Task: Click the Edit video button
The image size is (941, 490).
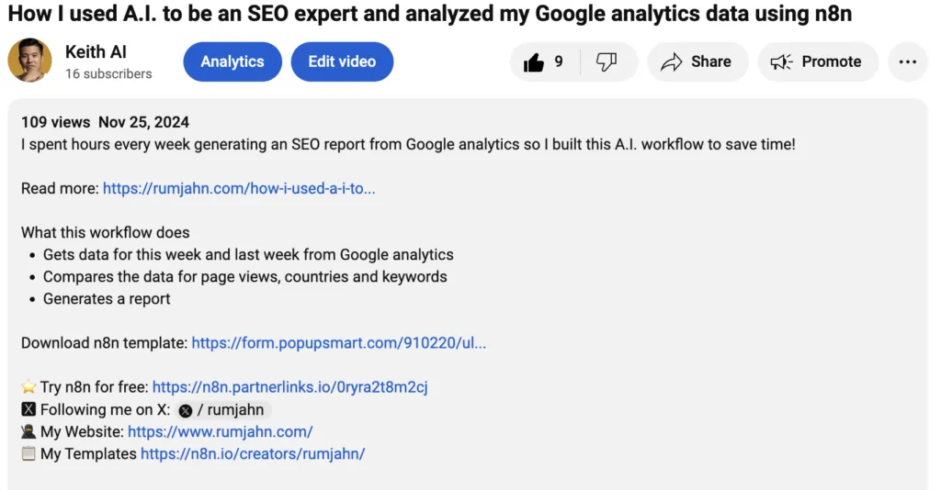Action: pyautogui.click(x=342, y=61)
